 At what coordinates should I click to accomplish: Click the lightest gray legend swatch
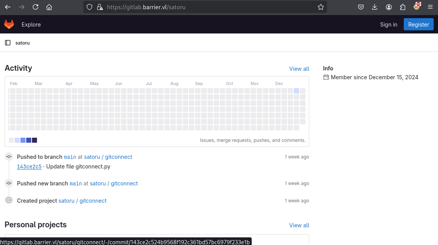(12, 140)
